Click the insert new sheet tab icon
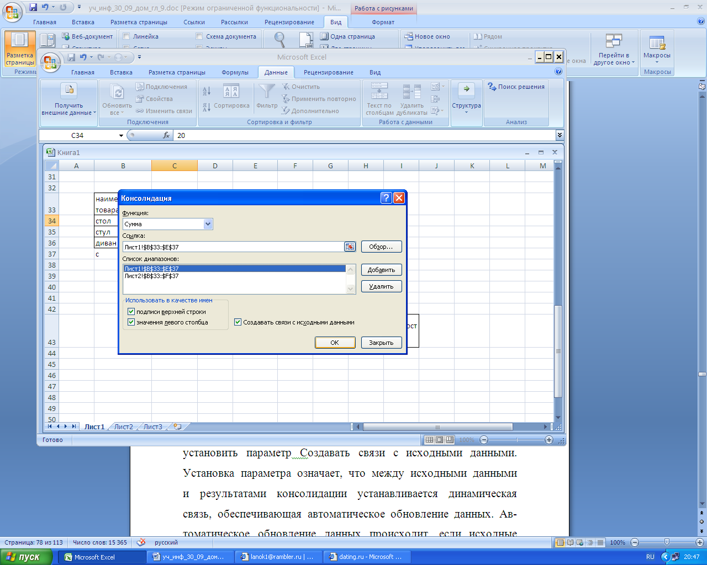707x565 pixels. [177, 427]
